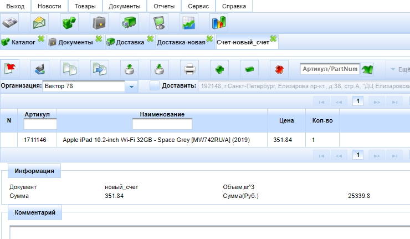Close the Каталог tab

[x=41, y=39]
